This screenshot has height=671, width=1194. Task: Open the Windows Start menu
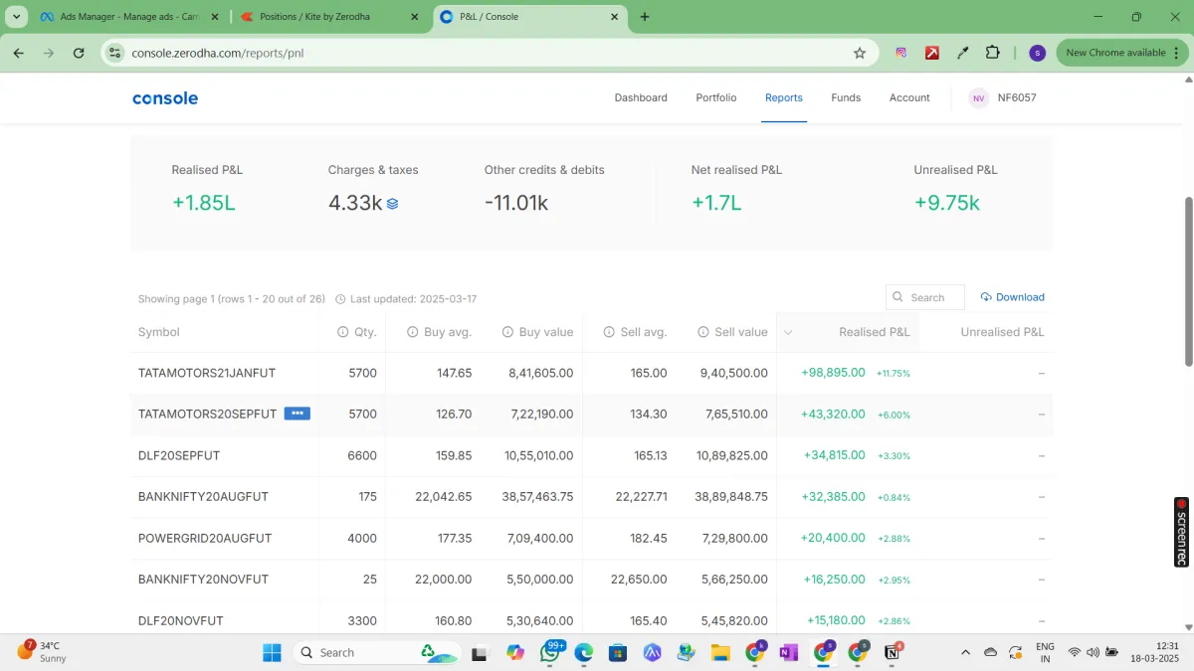272,652
